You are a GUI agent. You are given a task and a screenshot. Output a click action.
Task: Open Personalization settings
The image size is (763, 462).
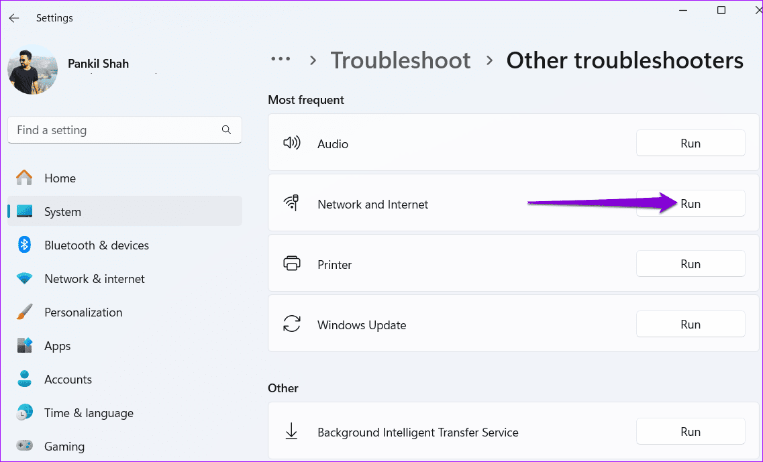tap(125, 312)
